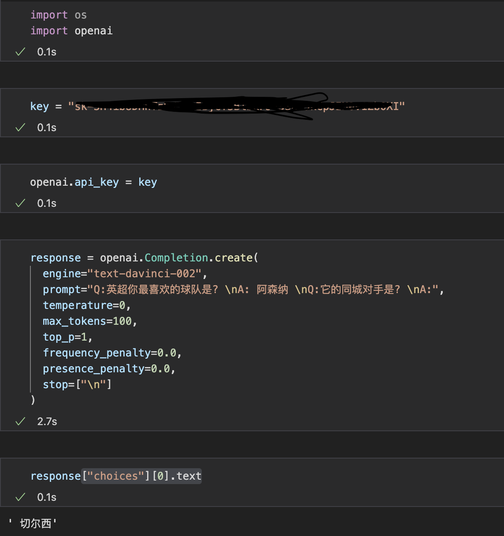This screenshot has height=536, width=504.
Task: Click the key variable assignment line
Action: tap(218, 106)
